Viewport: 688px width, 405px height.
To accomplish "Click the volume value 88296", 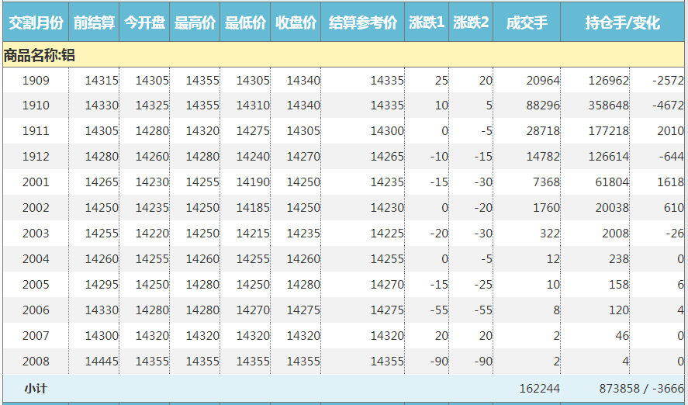I will pyautogui.click(x=542, y=106).
